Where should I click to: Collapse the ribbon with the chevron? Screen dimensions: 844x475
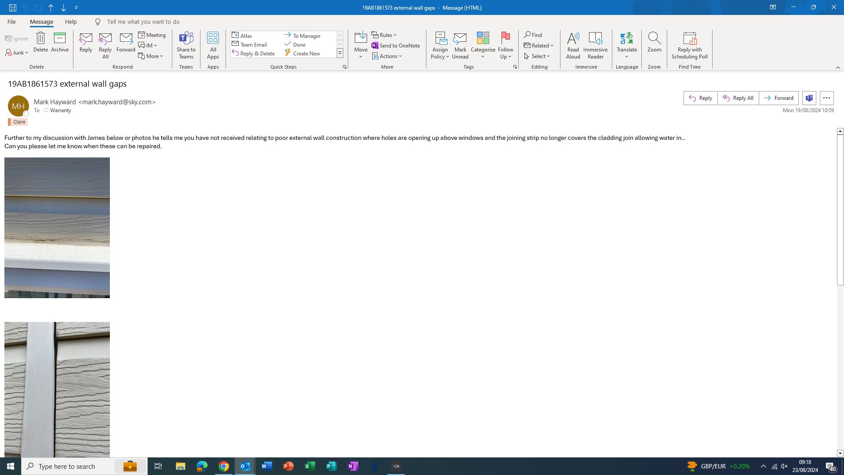[838, 67]
